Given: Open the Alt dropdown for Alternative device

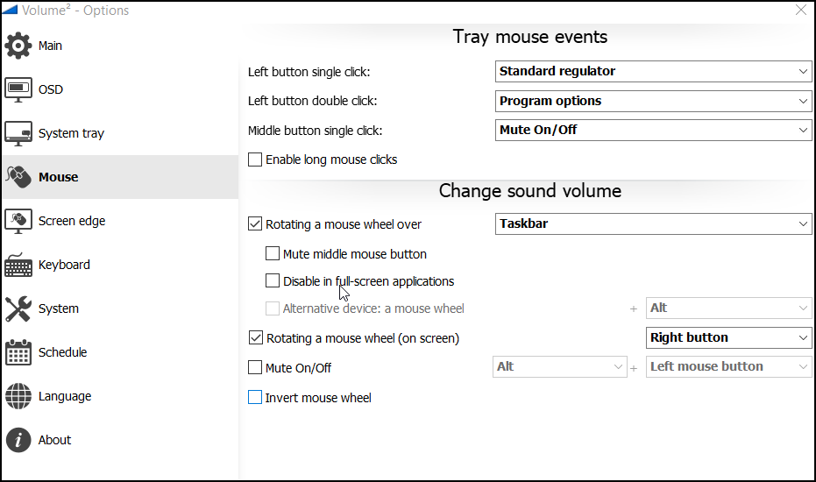Looking at the screenshot, I should click(x=728, y=308).
